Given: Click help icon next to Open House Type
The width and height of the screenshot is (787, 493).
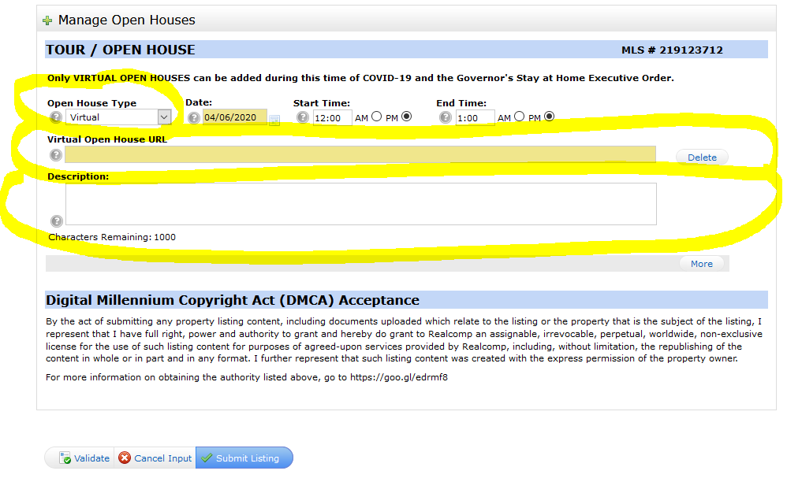Looking at the screenshot, I should 56,117.
